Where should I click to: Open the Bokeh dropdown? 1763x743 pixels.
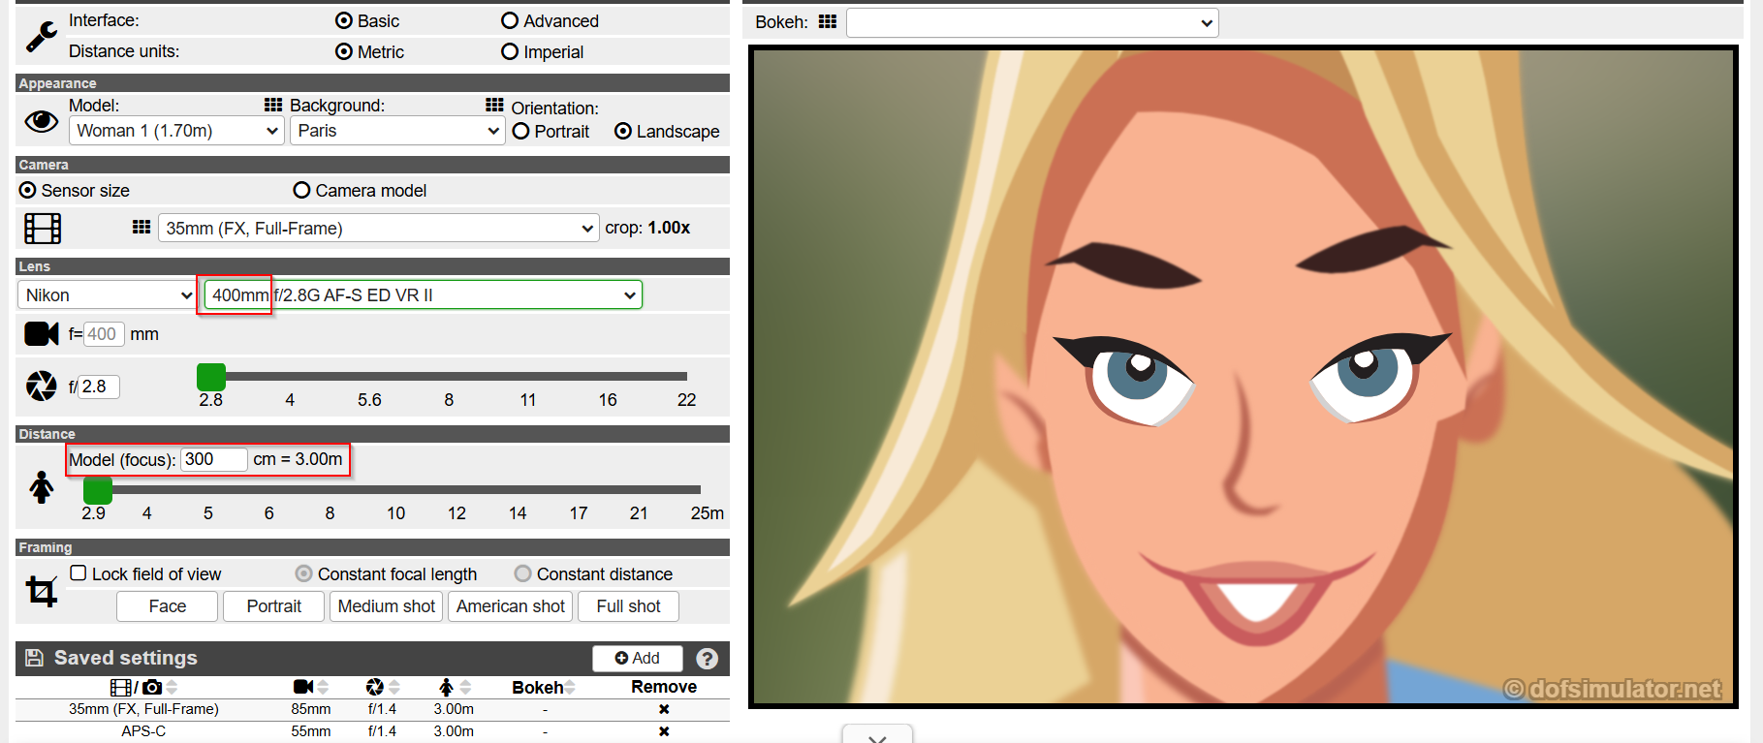[1032, 22]
